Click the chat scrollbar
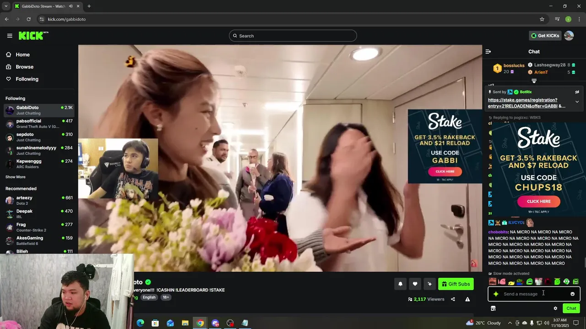 pos(584,262)
